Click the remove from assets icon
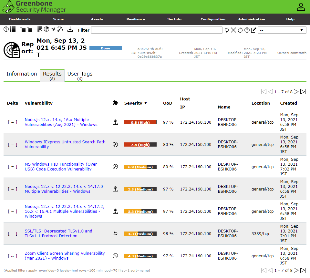Viewport: 310px width, 278px height. coord(30,30)
